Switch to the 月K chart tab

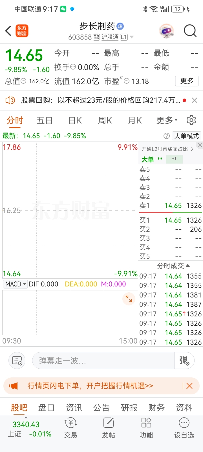pyautogui.click(x=135, y=120)
